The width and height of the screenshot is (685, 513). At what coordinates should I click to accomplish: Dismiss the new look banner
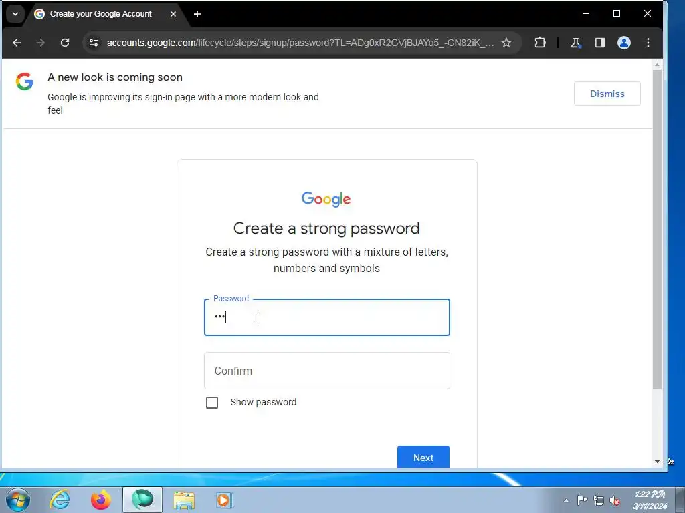pyautogui.click(x=607, y=94)
